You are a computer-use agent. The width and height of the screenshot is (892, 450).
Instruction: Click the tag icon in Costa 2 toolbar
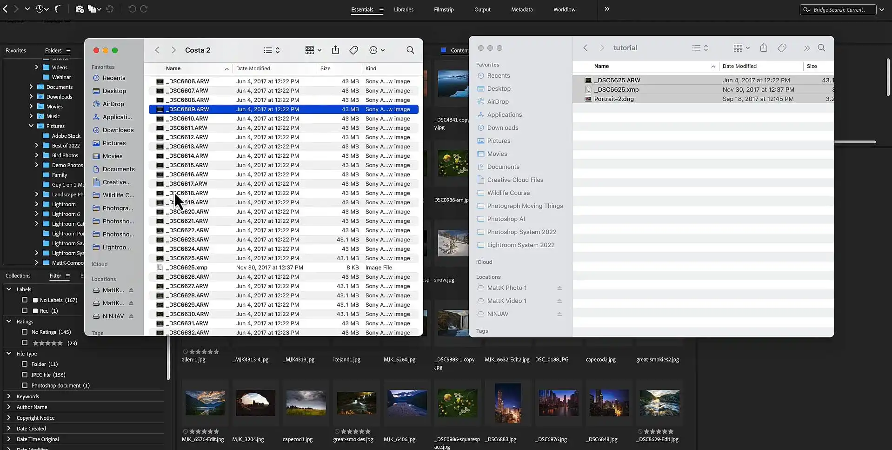pos(353,50)
